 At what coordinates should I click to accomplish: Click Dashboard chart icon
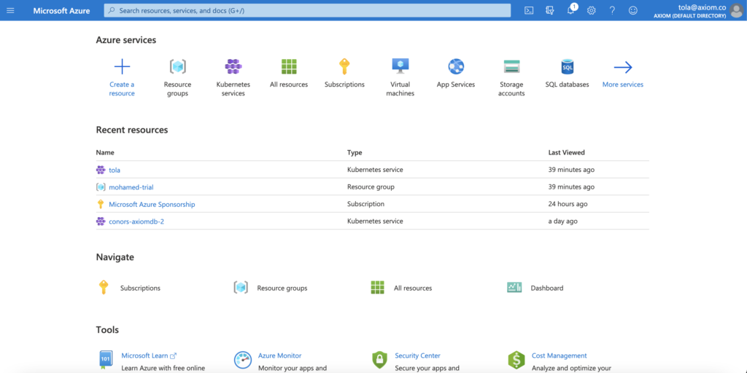point(514,287)
